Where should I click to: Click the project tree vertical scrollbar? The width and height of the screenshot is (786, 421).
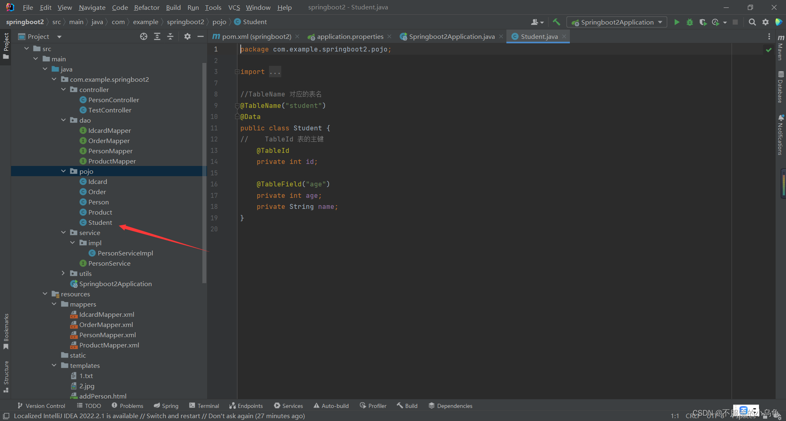(x=204, y=172)
